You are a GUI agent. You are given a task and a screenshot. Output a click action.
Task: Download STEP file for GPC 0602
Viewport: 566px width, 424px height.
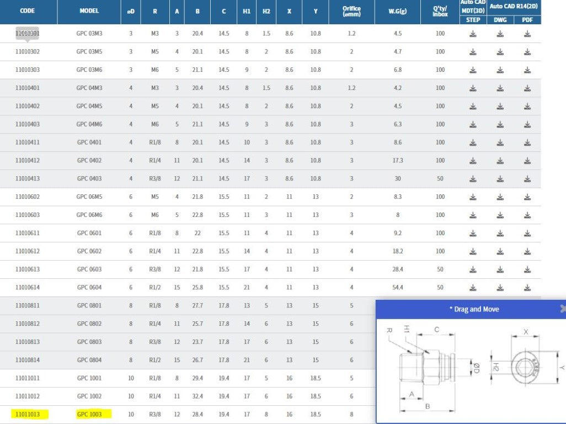tap(473, 251)
